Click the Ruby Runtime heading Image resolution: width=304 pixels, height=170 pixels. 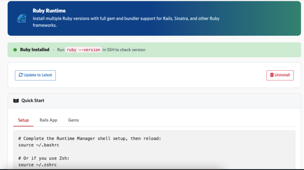pos(49,11)
